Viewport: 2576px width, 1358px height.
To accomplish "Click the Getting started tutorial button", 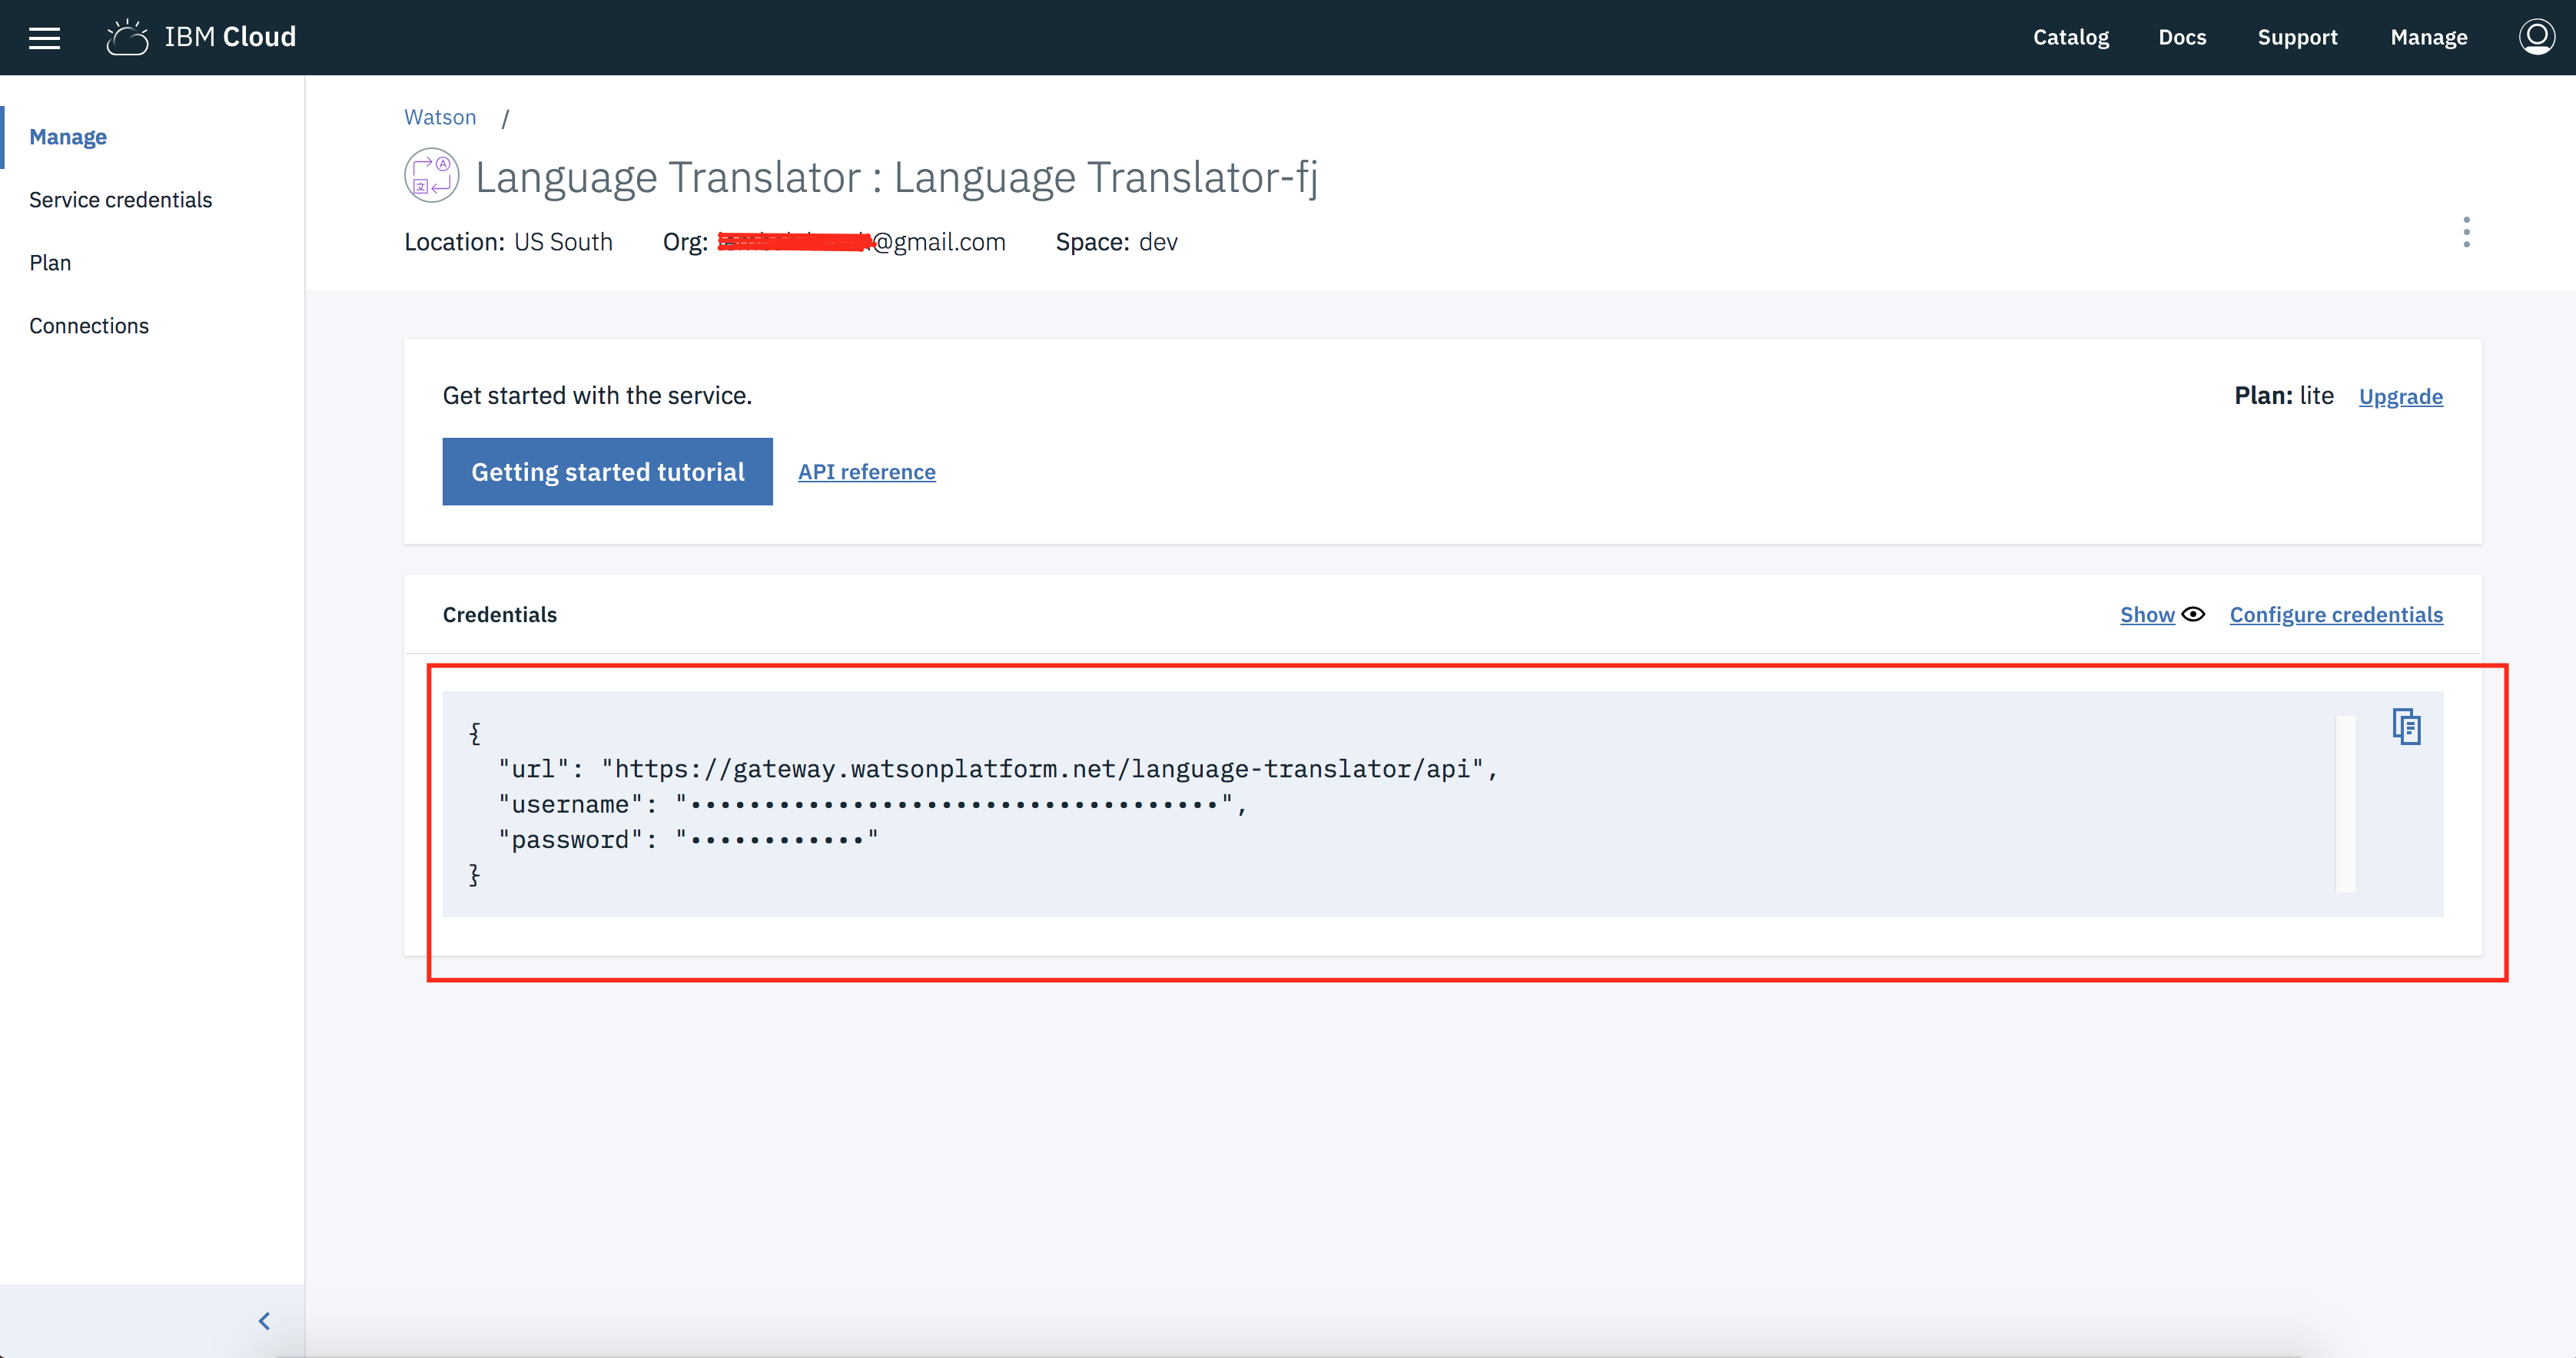I will point(608,472).
